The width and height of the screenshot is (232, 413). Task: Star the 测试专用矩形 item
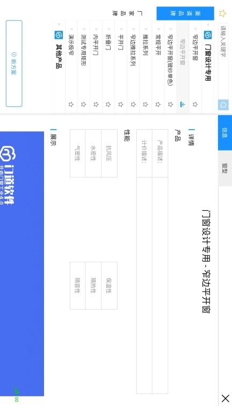click(83, 104)
